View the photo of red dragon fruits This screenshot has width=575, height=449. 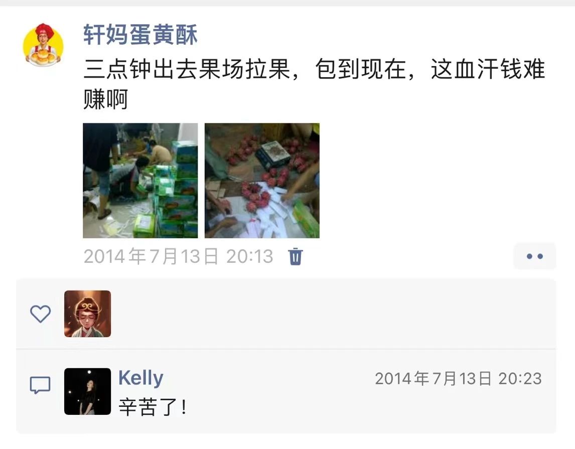(x=262, y=181)
